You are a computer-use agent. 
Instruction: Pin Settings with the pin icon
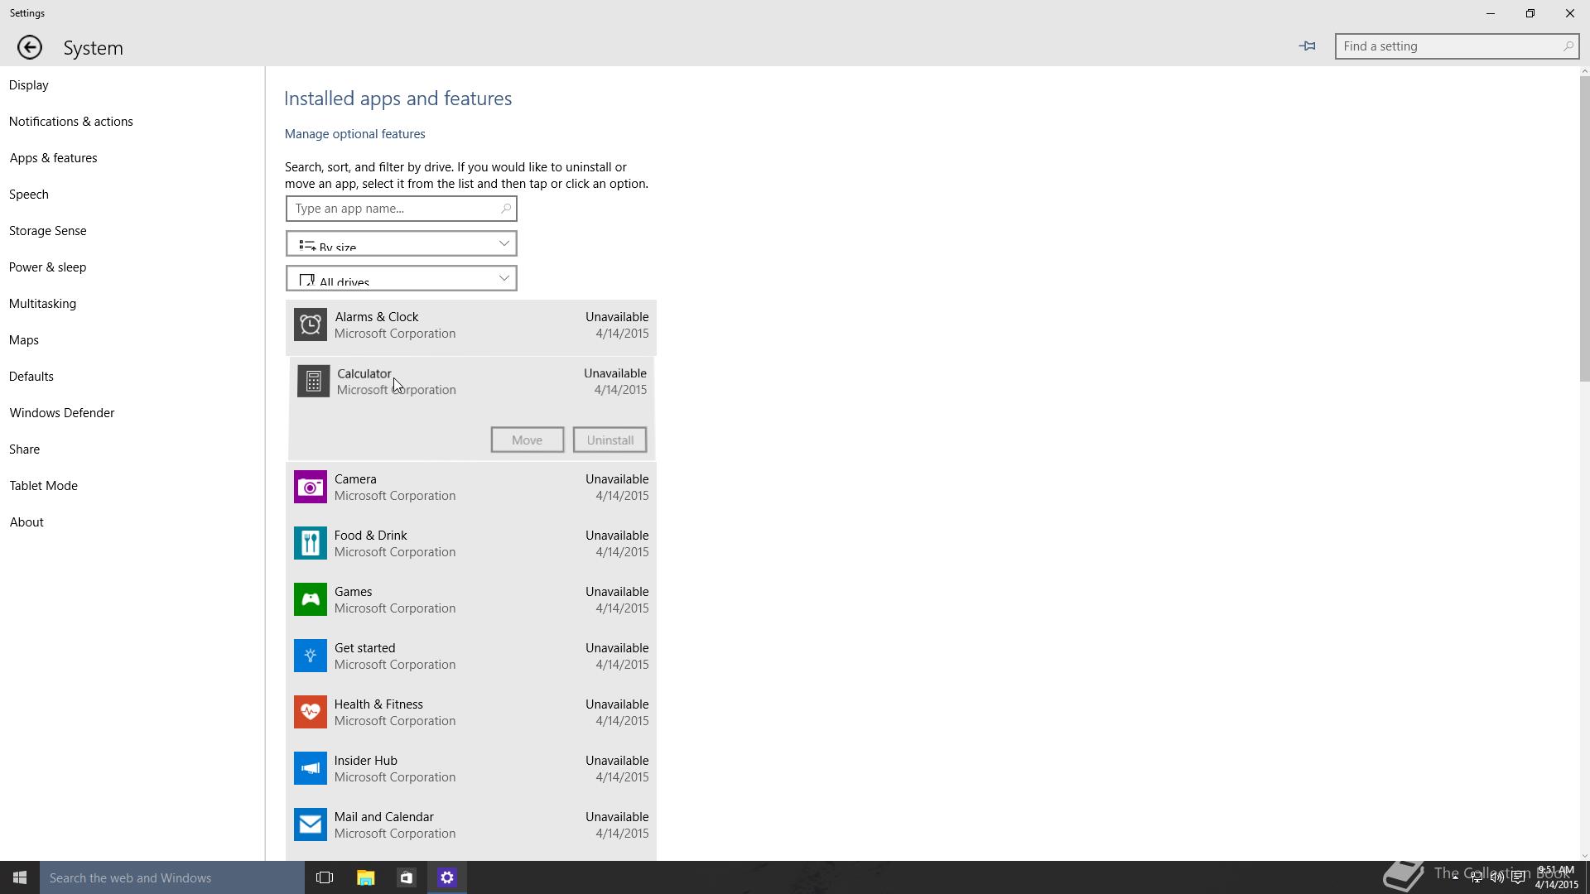tap(1308, 46)
